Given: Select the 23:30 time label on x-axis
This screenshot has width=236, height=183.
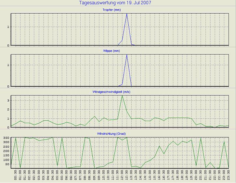Looking at the screenshot, I should pyautogui.click(x=229, y=176).
